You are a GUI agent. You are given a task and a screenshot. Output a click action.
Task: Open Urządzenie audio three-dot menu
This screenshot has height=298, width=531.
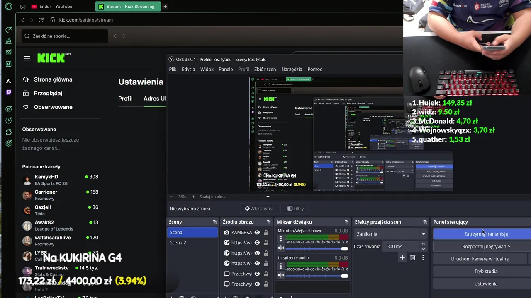(281, 266)
